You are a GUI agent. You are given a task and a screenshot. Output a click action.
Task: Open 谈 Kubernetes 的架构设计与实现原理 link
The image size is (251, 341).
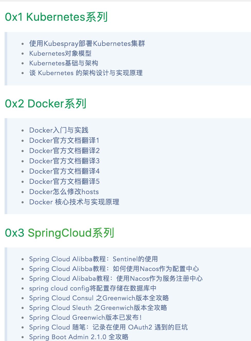86,73
